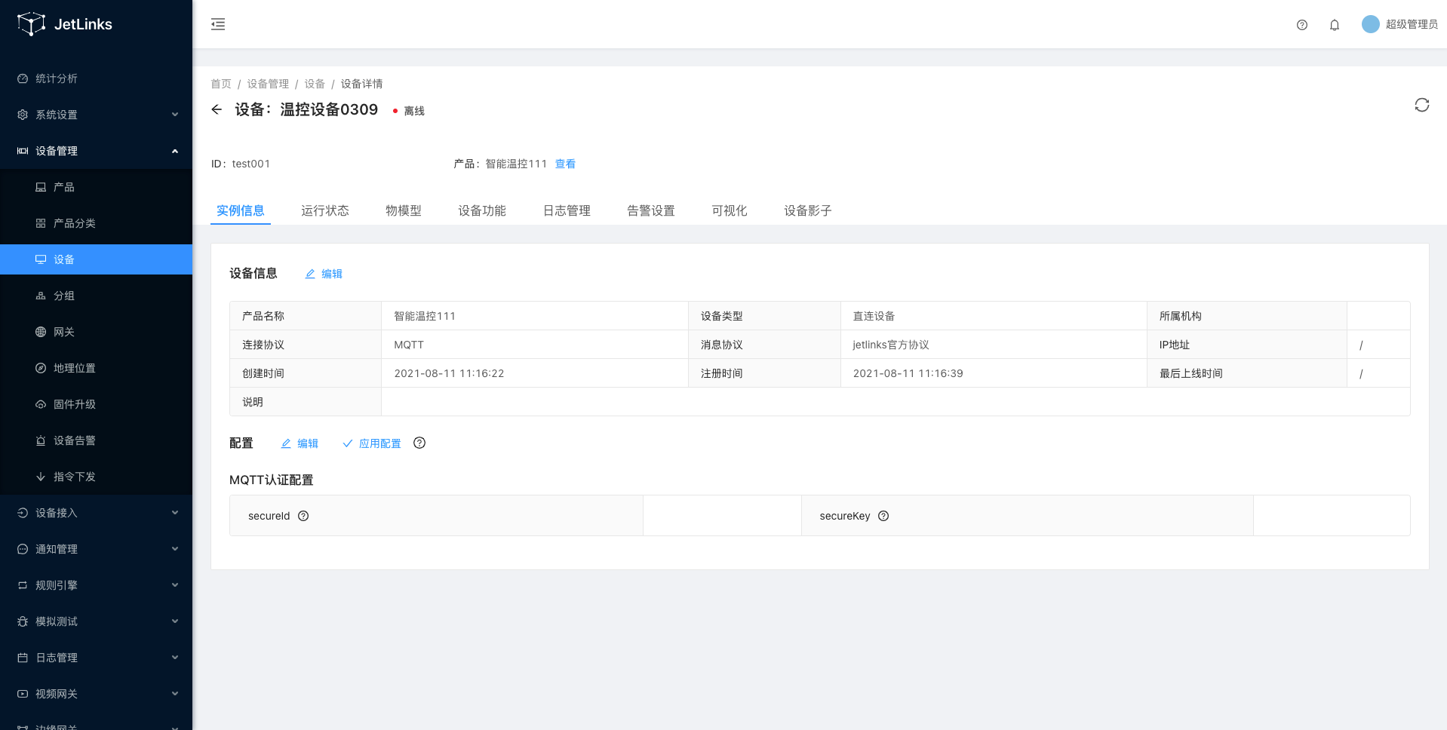Collapse the 设备管理 menu chevron
The width and height of the screenshot is (1447, 730).
[175, 151]
